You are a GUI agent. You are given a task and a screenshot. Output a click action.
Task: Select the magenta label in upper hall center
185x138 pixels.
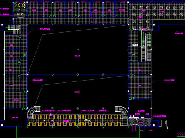coord(77,56)
